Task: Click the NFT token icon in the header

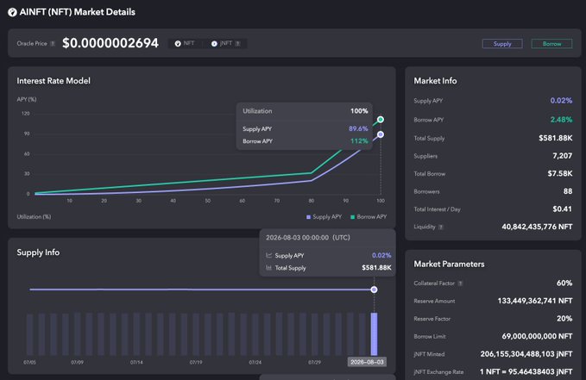Action: [x=178, y=44]
